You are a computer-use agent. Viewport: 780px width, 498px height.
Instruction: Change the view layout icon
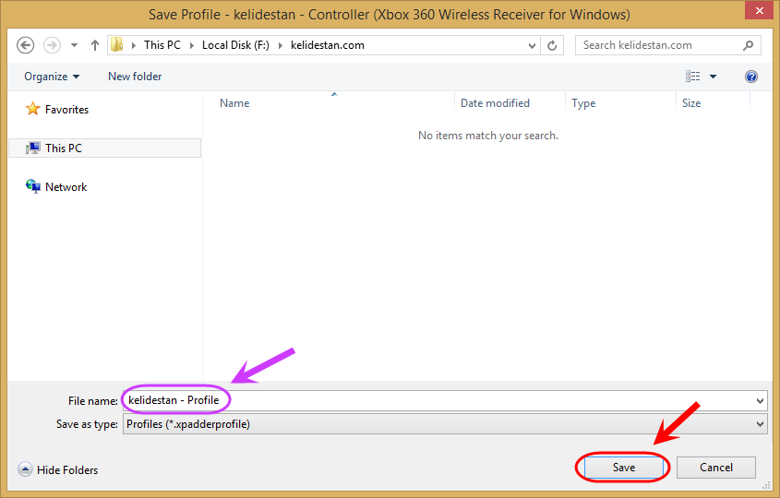(x=692, y=76)
